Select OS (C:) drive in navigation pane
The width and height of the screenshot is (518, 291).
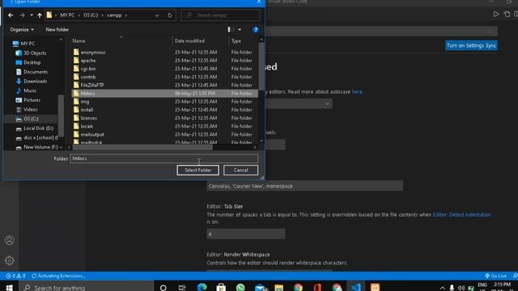click(x=31, y=119)
